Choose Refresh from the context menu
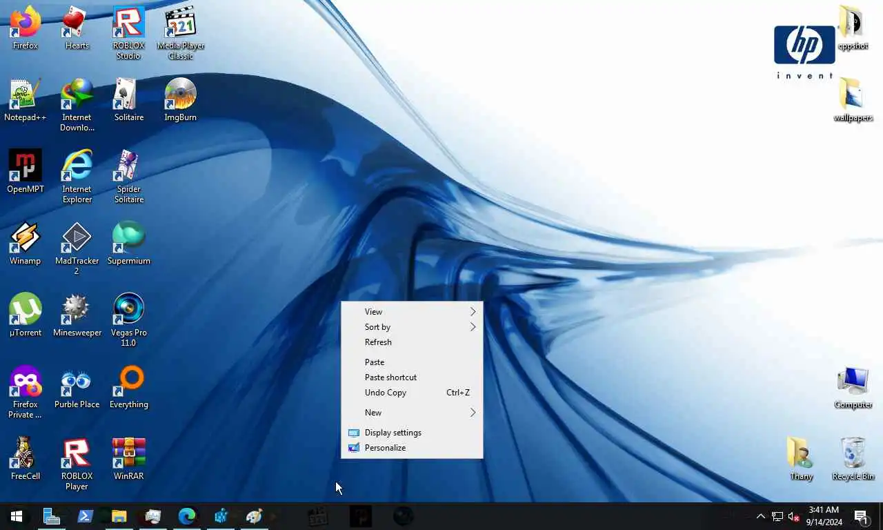This screenshot has width=883, height=530. [x=412, y=342]
